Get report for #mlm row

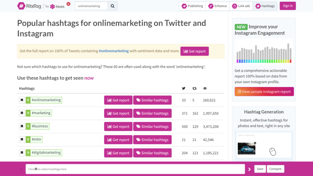pos(118,140)
